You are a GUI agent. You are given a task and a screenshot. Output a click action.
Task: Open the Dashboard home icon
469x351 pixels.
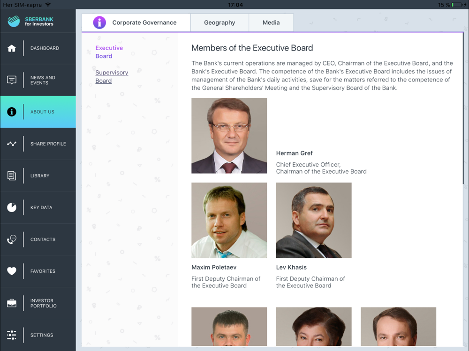tap(12, 48)
